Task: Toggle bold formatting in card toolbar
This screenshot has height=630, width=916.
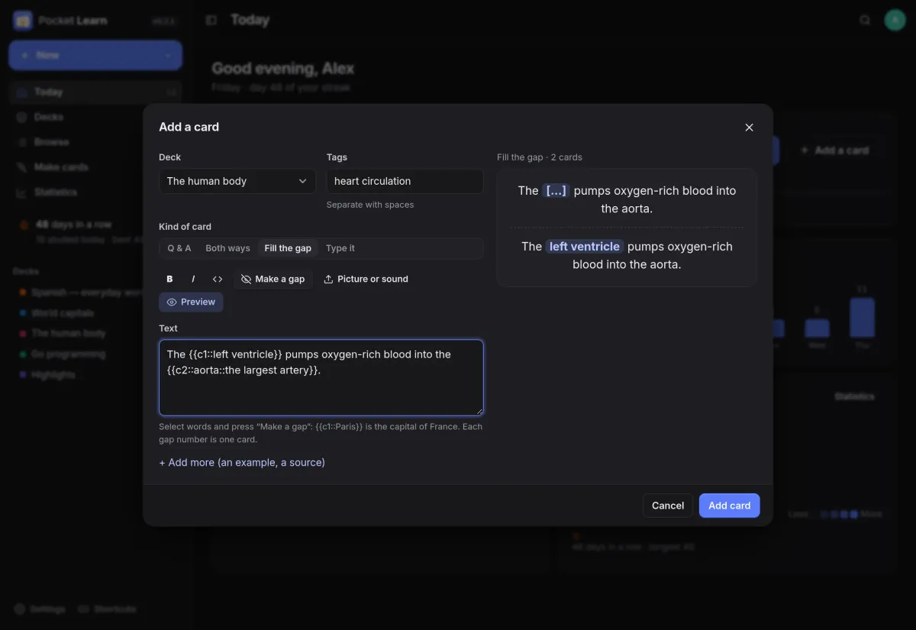Action: pos(169,279)
